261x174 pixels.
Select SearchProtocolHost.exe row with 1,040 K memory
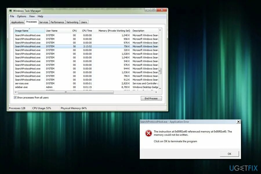86,35
